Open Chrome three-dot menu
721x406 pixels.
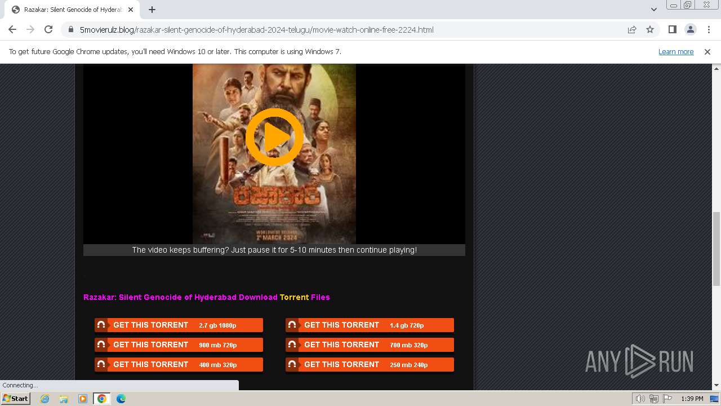pyautogui.click(x=708, y=29)
